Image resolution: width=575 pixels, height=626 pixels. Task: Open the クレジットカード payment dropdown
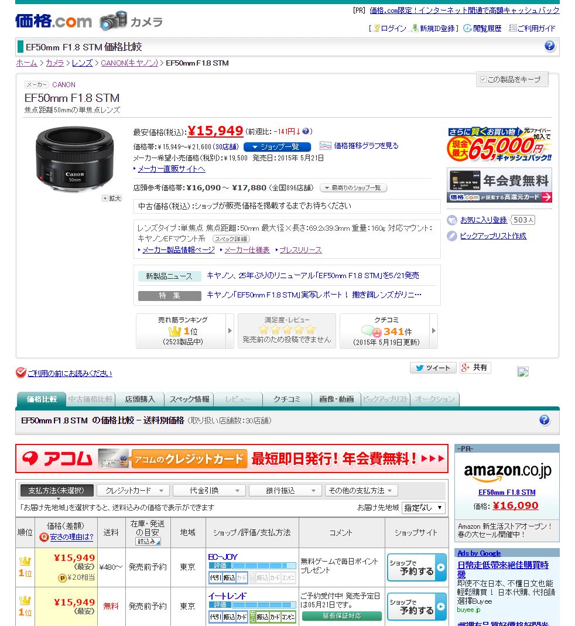pos(134,490)
